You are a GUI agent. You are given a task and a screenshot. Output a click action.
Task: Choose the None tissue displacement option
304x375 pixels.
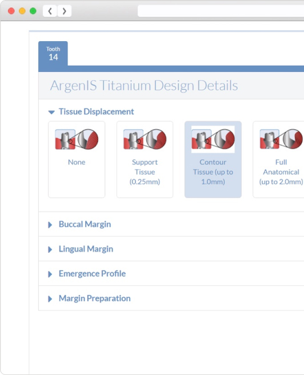tap(77, 159)
